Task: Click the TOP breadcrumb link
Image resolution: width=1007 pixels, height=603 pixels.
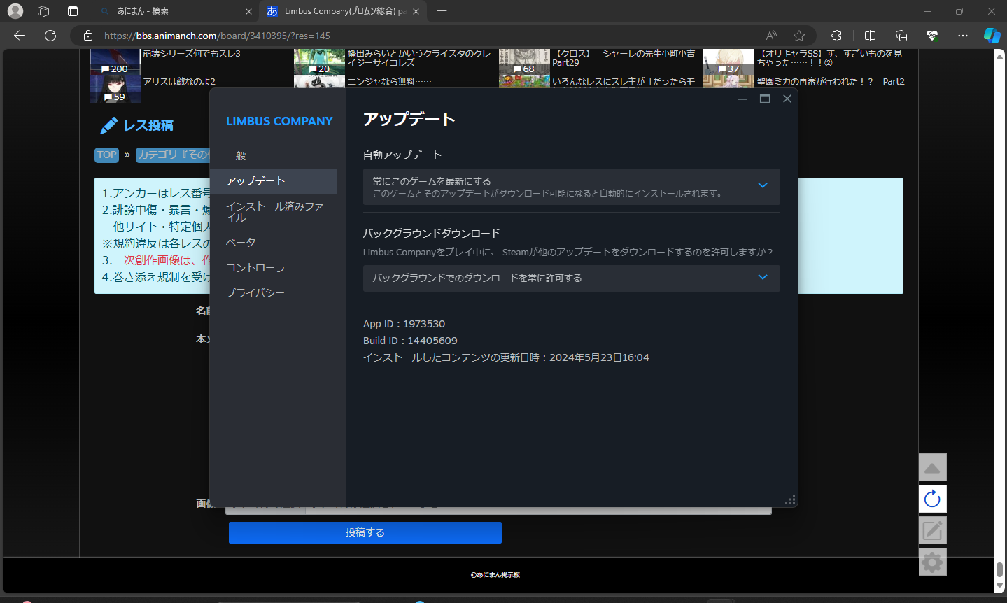Action: click(x=107, y=155)
